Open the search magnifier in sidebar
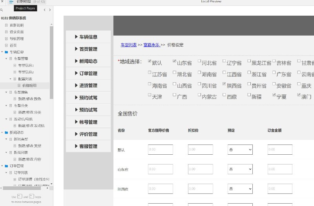Image resolution: width=314 pixels, height=206 pixels. click(2, 10)
